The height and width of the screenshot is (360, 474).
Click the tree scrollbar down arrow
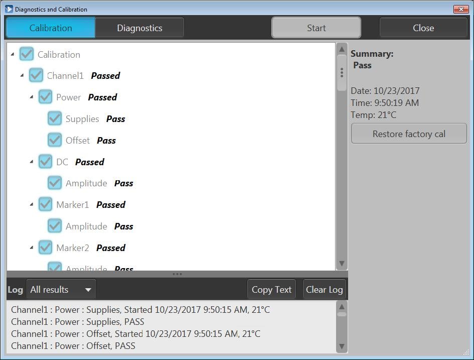click(342, 264)
